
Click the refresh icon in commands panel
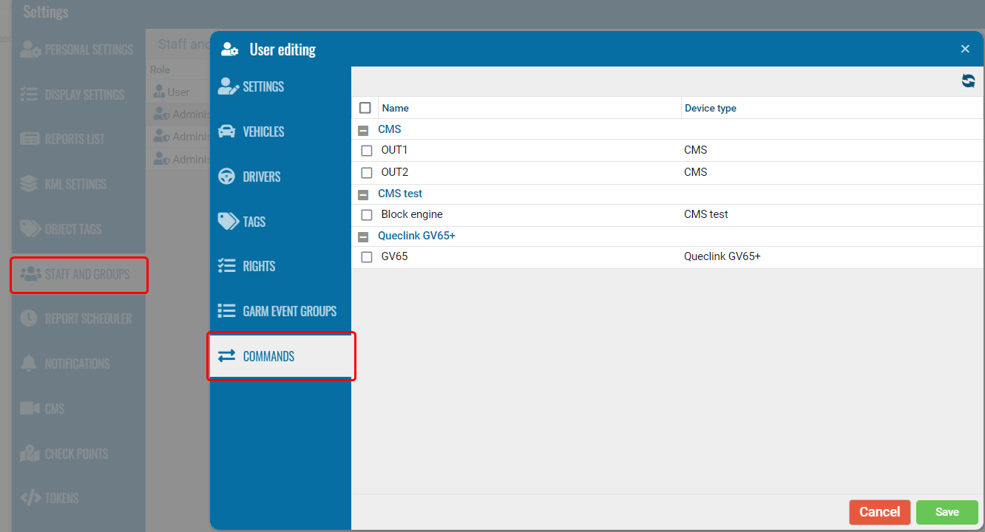968,81
